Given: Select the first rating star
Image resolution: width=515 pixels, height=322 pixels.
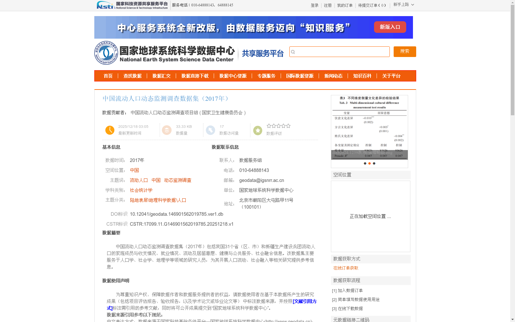Looking at the screenshot, I should point(269,126).
